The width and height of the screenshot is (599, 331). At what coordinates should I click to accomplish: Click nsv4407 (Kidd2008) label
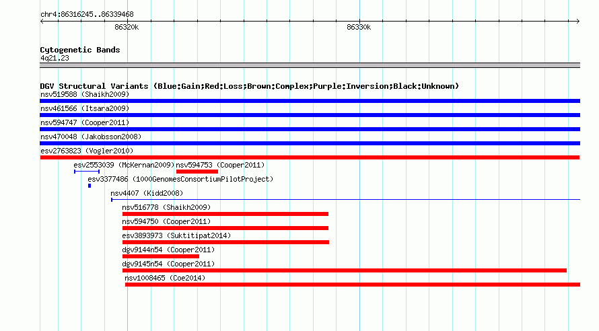[x=147, y=193]
